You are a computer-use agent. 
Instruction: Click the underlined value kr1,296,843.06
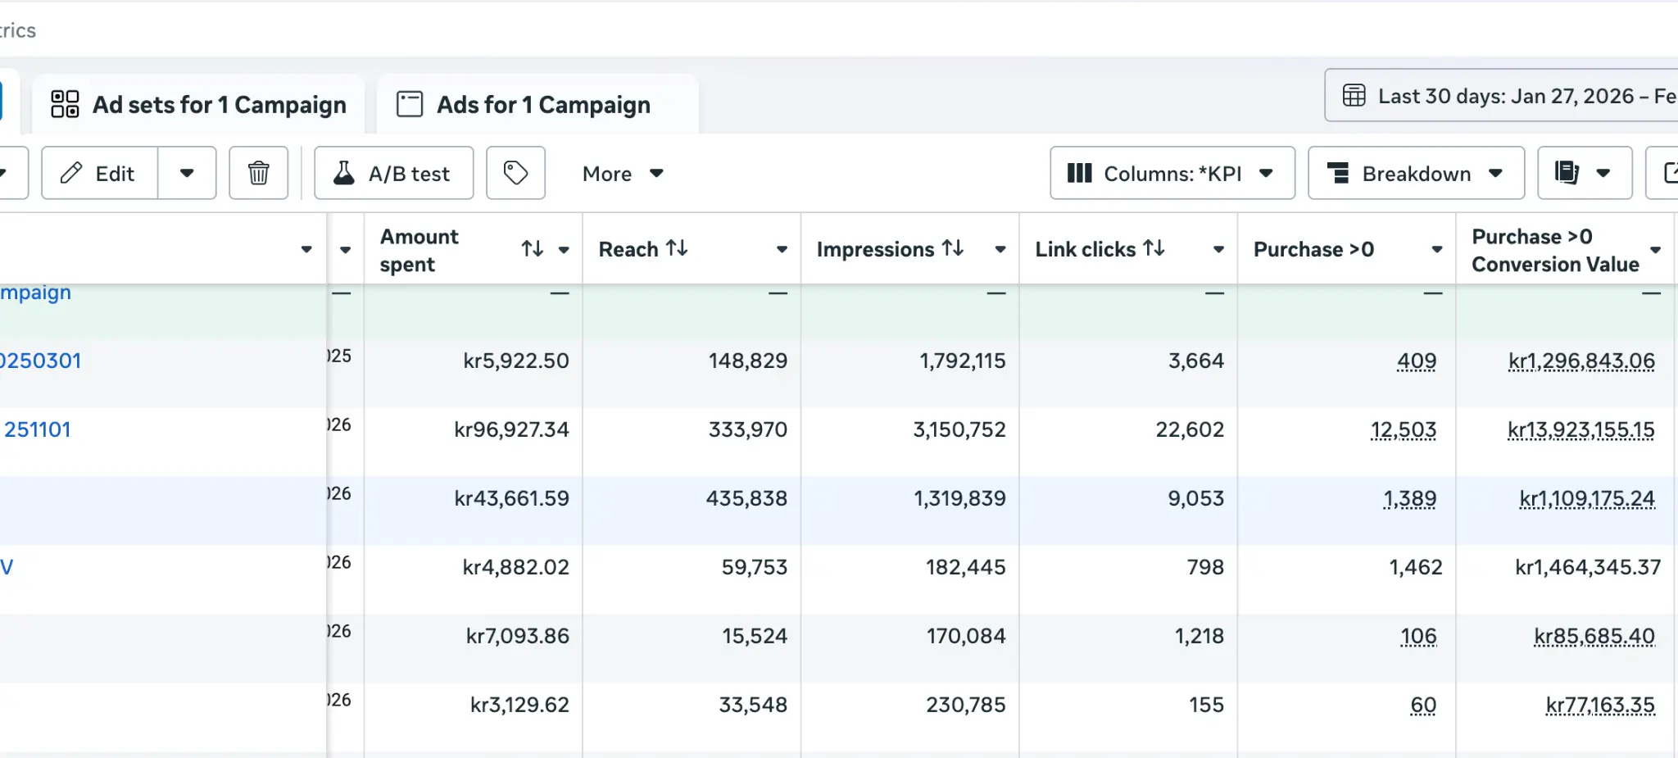tap(1581, 360)
